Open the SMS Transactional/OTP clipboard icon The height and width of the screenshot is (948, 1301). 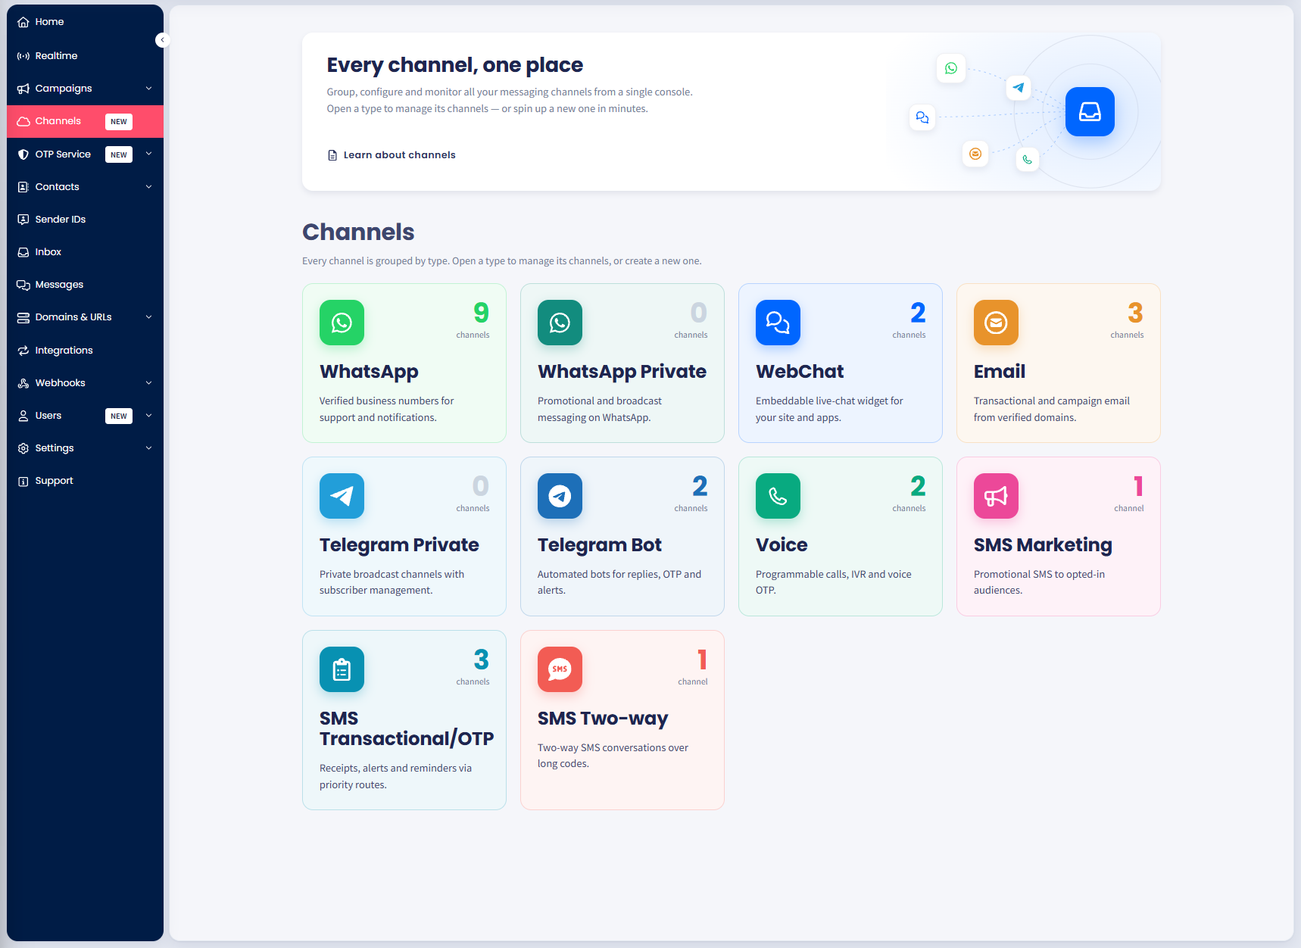point(342,669)
